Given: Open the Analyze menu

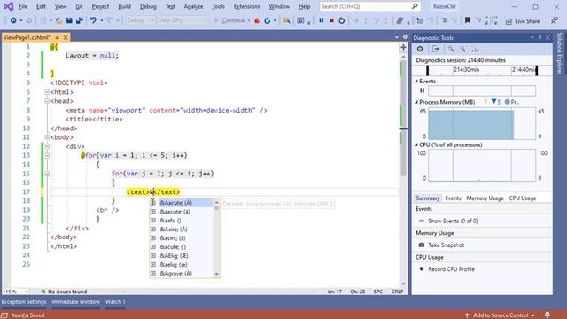Looking at the screenshot, I should tap(193, 6).
